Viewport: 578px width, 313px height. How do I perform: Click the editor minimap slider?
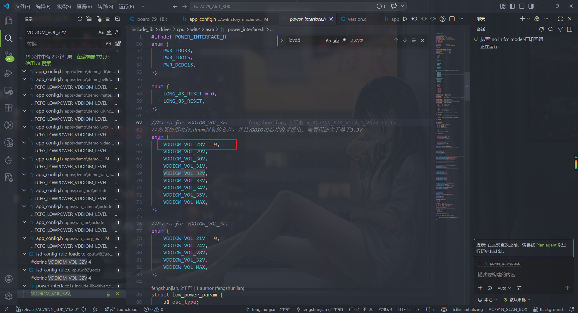point(467,86)
